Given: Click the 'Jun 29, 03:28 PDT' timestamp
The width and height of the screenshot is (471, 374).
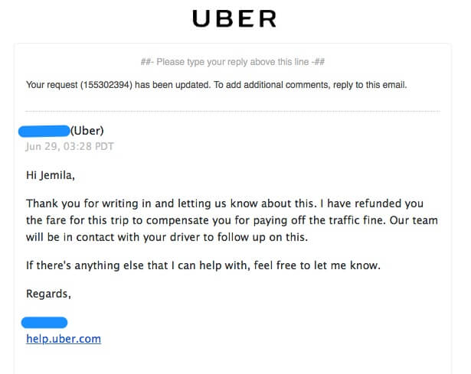Looking at the screenshot, I should (x=70, y=146).
